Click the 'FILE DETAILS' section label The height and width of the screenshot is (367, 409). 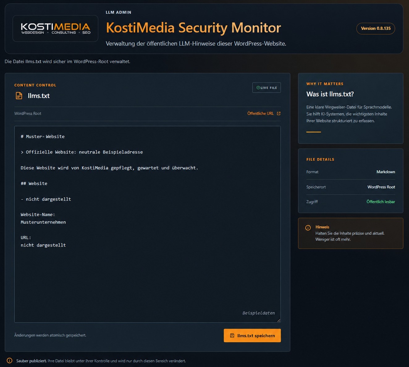tap(320, 159)
